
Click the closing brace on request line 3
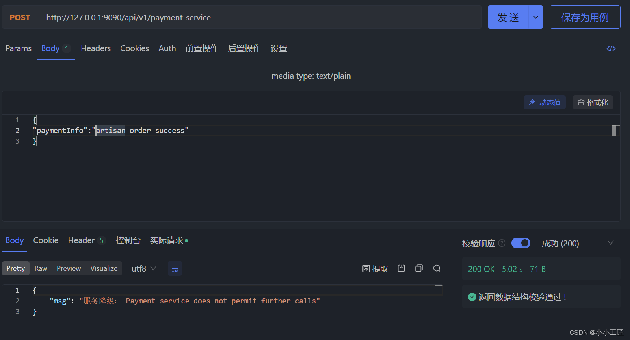[35, 141]
